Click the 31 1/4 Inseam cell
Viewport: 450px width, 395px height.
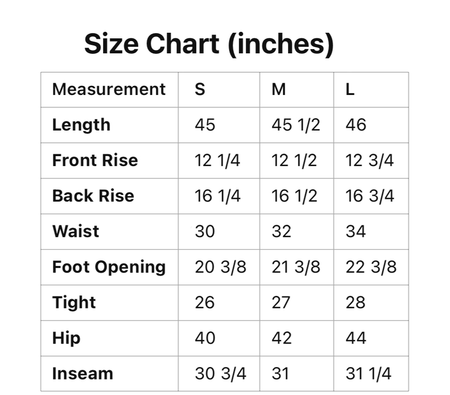coord(369,374)
